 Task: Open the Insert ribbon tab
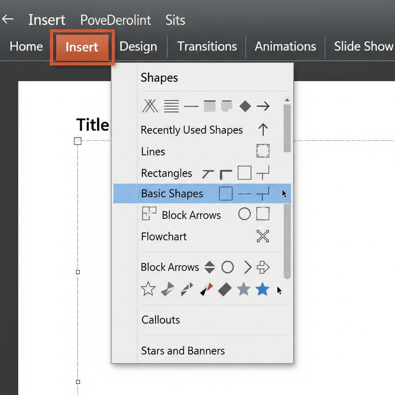(x=82, y=47)
